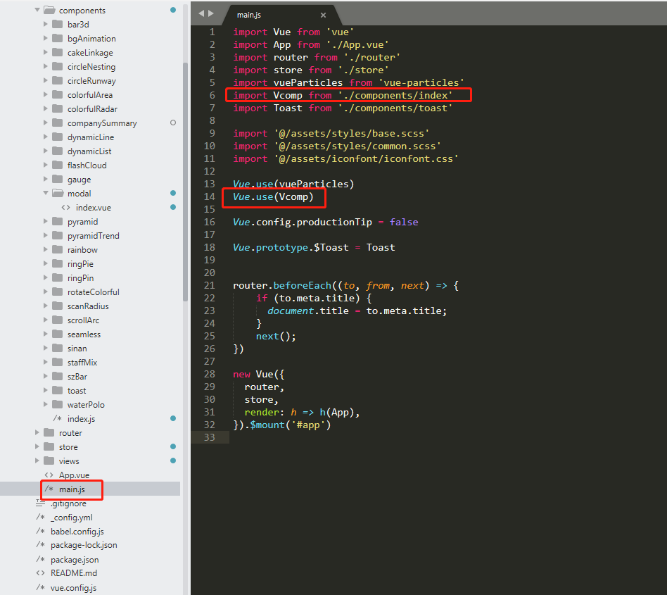The height and width of the screenshot is (595, 667).
Task: Collapse the modal folder arrow
Action: coord(46,193)
